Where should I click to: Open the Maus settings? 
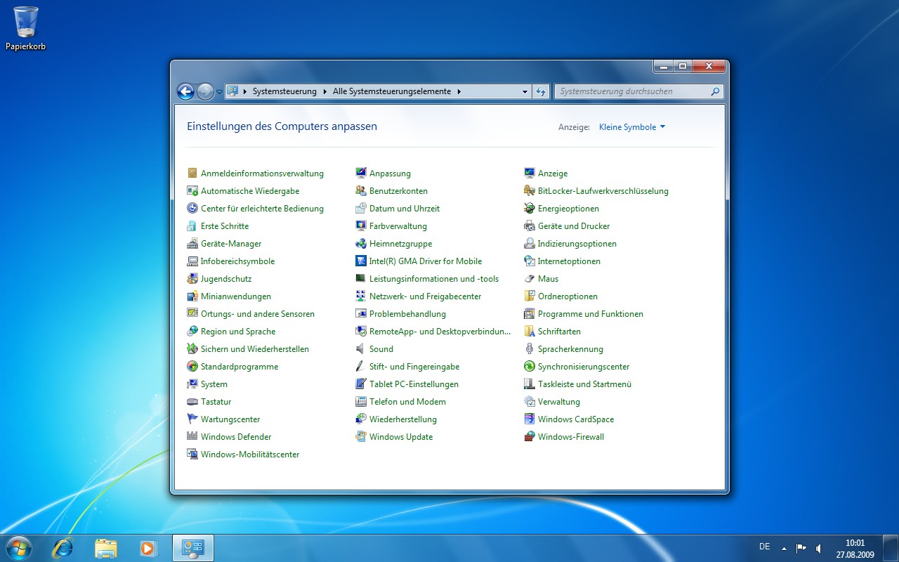point(546,278)
